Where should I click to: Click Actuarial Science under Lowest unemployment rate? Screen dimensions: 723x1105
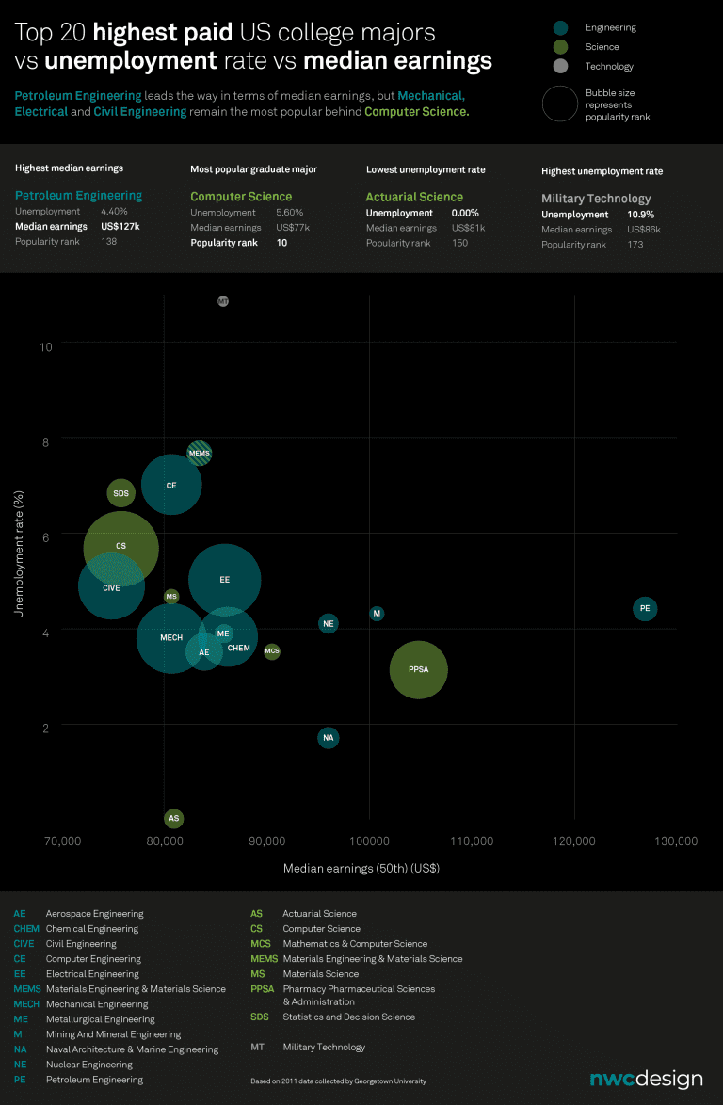414,197
